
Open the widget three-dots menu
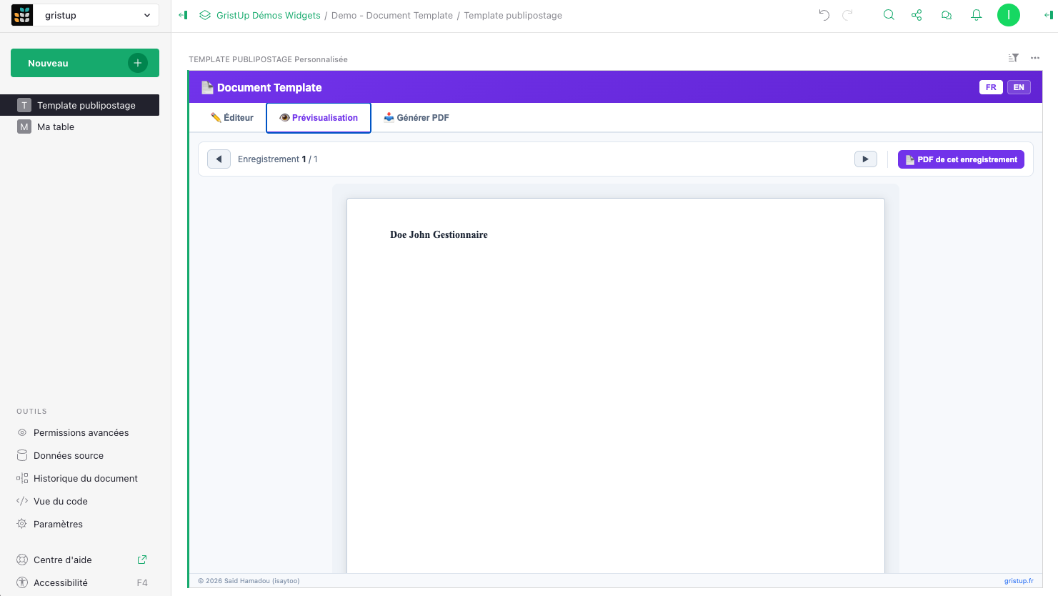[x=1034, y=58]
